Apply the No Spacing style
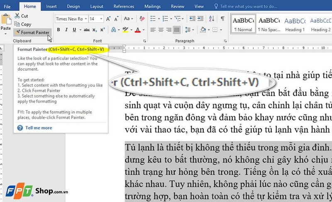This screenshot has height=202, width=332. pyautogui.click(x=269, y=24)
